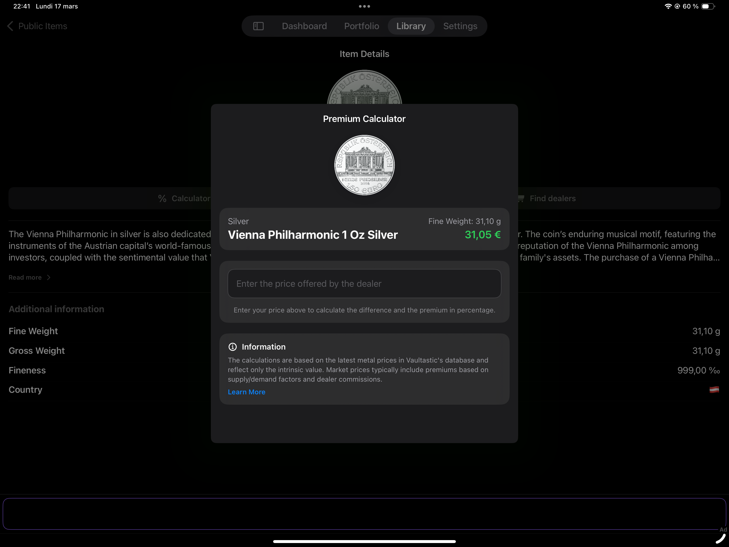Select the Gross Weight row label
This screenshot has width=729, height=547.
point(37,351)
